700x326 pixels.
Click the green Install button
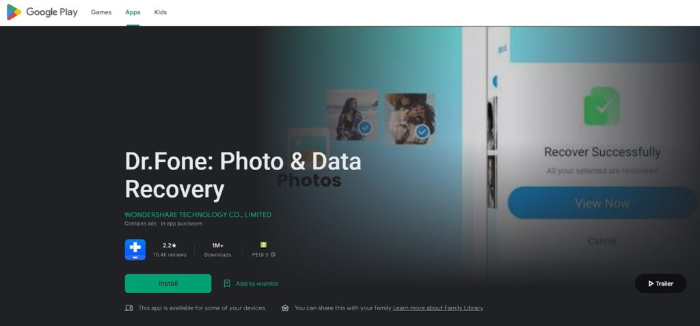pyautogui.click(x=168, y=284)
